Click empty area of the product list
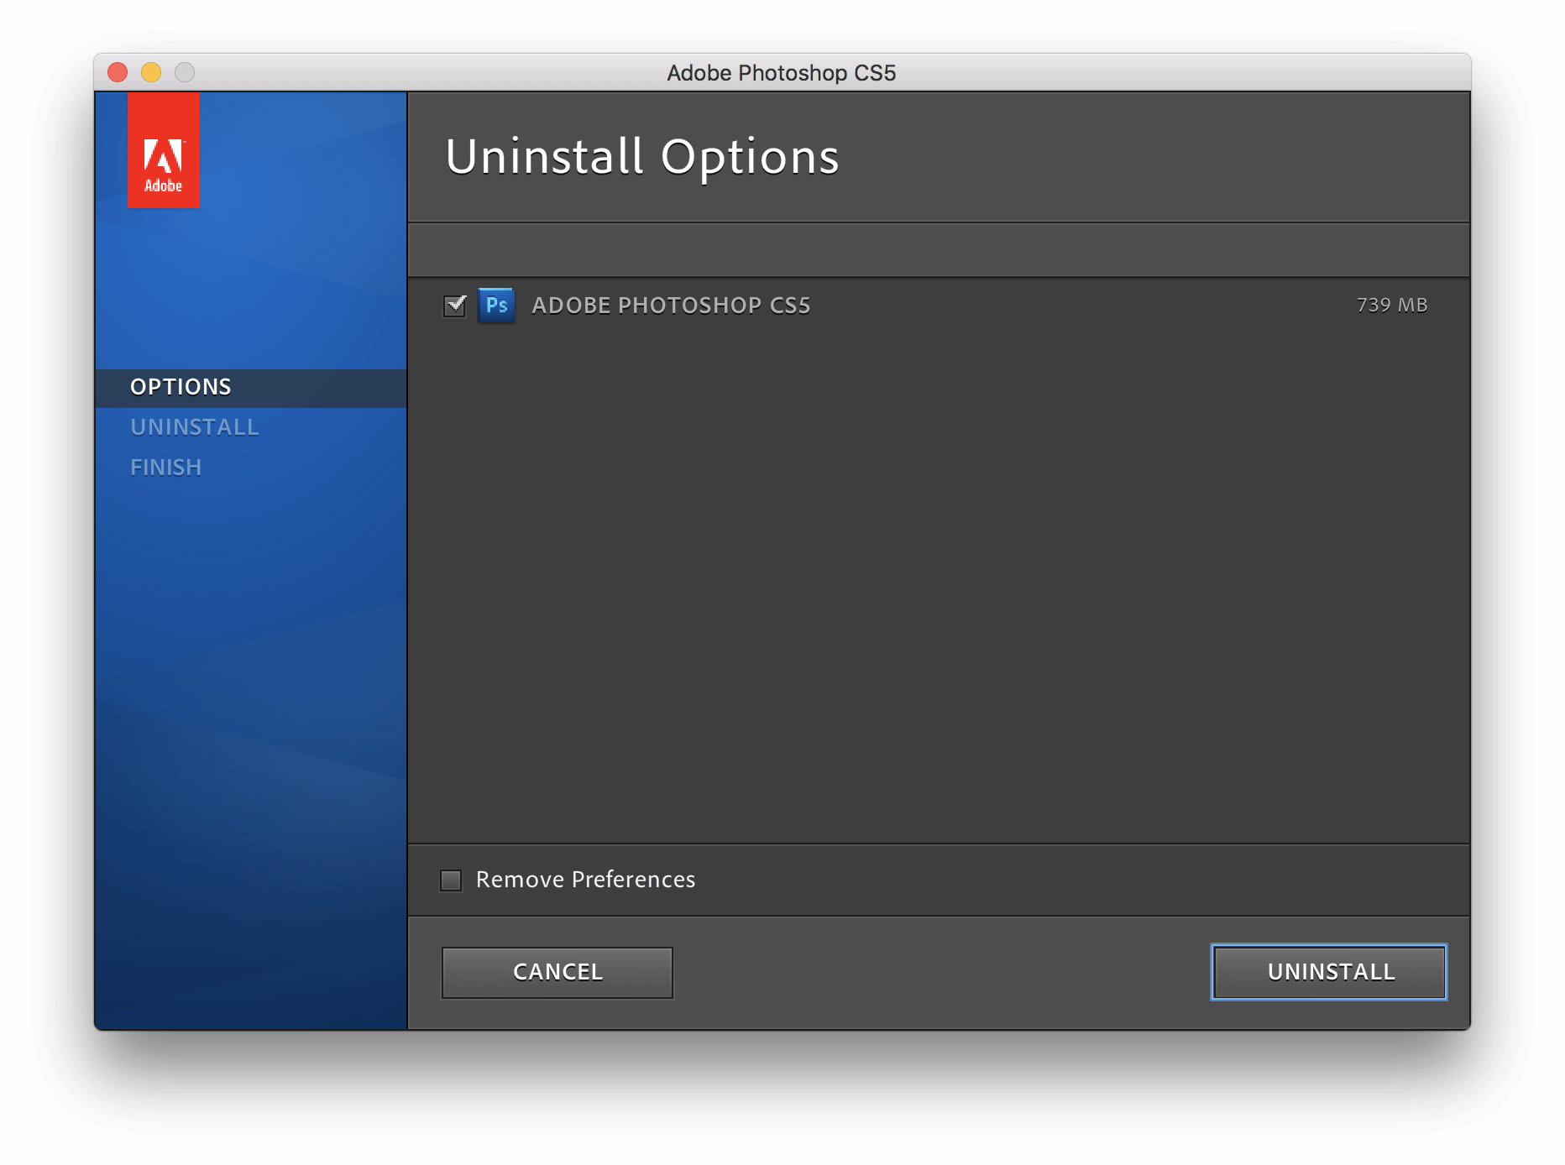 [x=938, y=588]
